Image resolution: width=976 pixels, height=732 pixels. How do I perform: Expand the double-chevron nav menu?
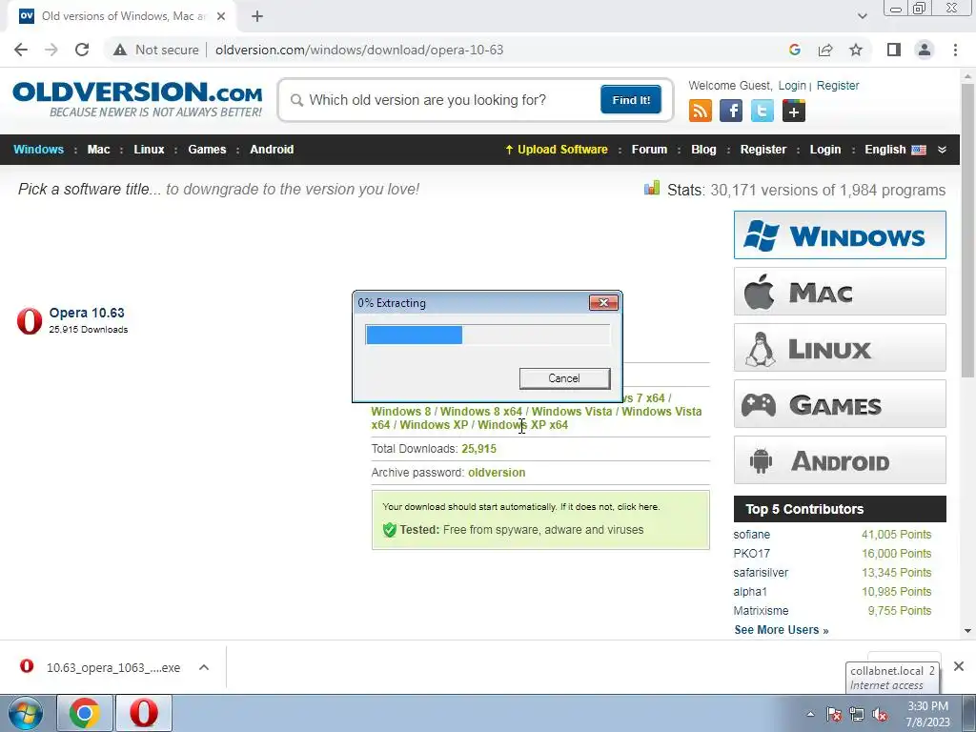(942, 150)
